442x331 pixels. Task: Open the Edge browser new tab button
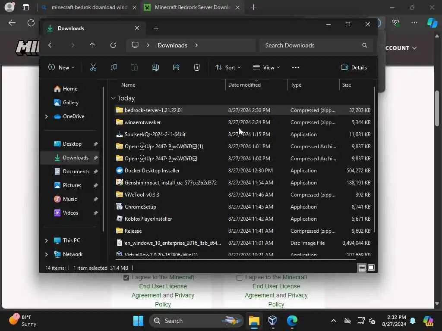[253, 7]
